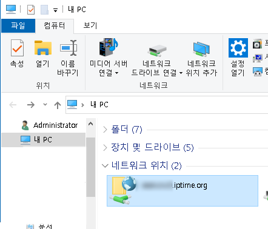Click the Forward navigation arrow

[x=31, y=105]
